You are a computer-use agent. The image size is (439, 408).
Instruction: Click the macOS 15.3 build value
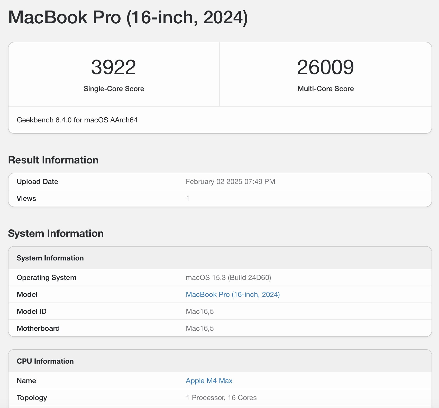228,277
